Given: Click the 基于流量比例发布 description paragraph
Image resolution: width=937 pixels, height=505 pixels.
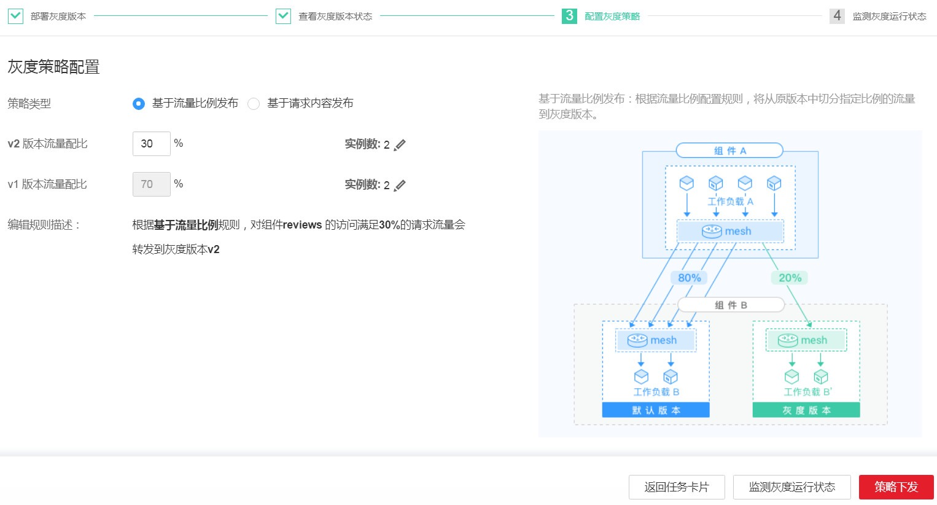Looking at the screenshot, I should tap(727, 106).
